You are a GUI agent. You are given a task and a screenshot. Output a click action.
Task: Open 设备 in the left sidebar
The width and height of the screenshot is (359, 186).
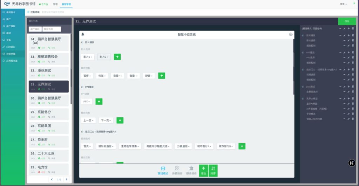[9, 40]
